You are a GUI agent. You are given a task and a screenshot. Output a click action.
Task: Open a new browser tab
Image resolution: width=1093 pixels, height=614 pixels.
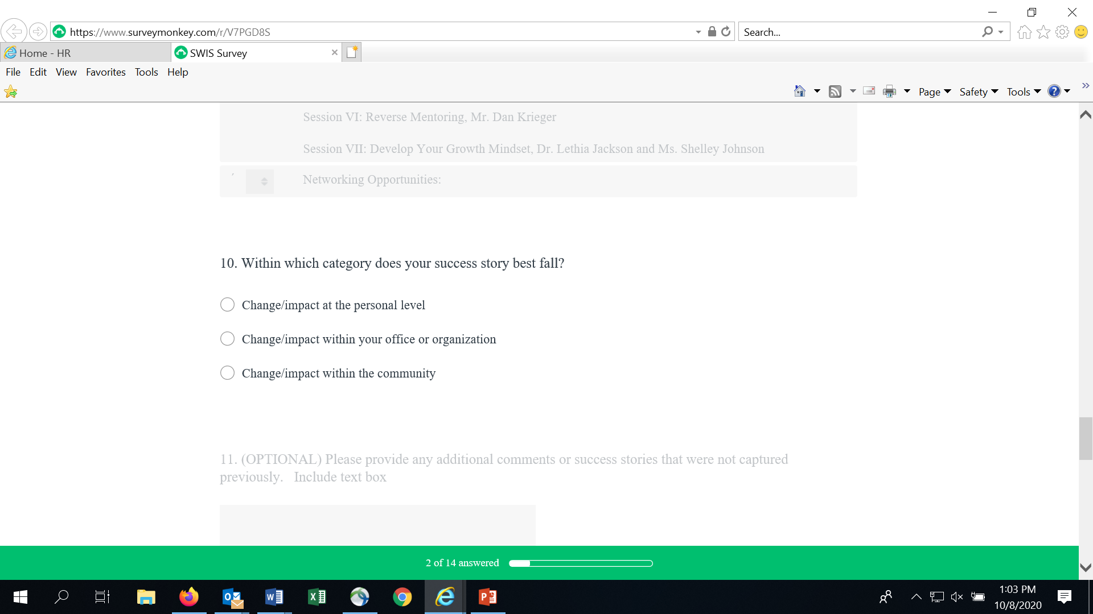352,52
